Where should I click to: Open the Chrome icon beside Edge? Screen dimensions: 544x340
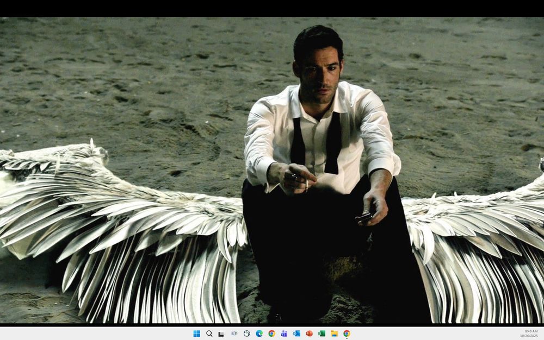(271, 333)
